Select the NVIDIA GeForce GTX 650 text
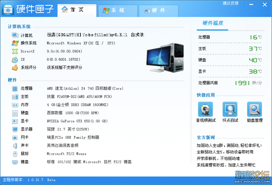The height and width of the screenshot is (185, 272). click(x=77, y=121)
